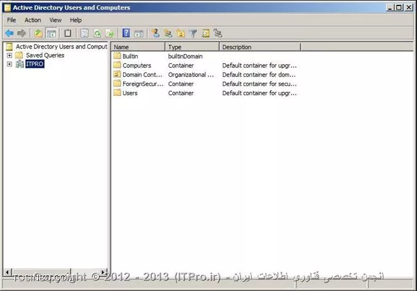Open the View menu

[55, 20]
